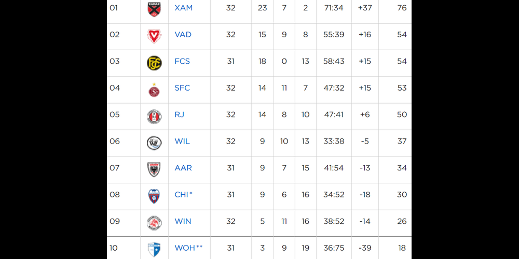Click the Aarau eagle crest
The image size is (519, 259).
(154, 169)
